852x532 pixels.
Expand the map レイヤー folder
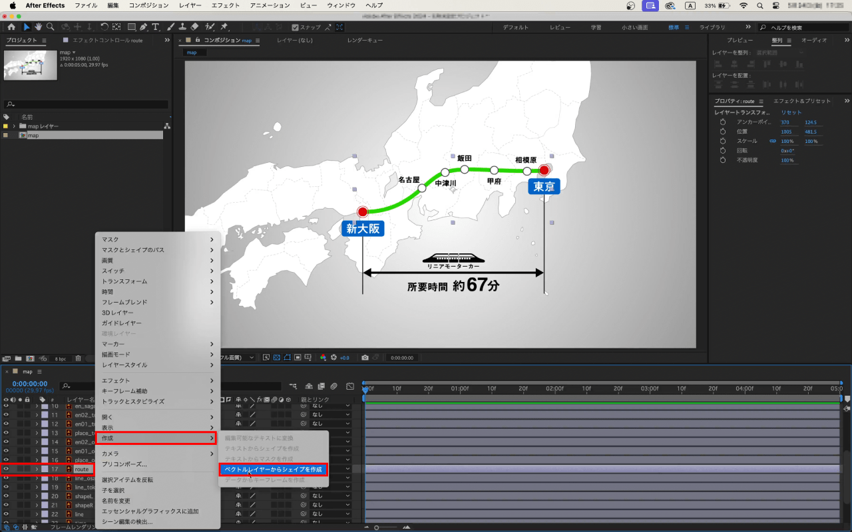point(14,126)
